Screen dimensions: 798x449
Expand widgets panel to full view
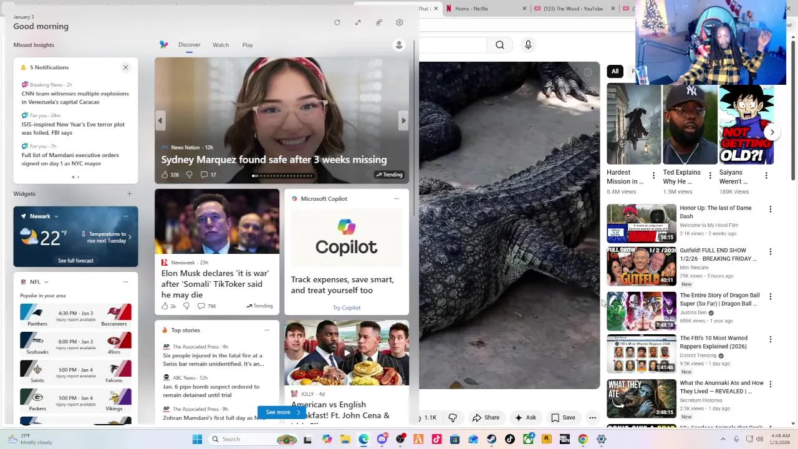358,22
